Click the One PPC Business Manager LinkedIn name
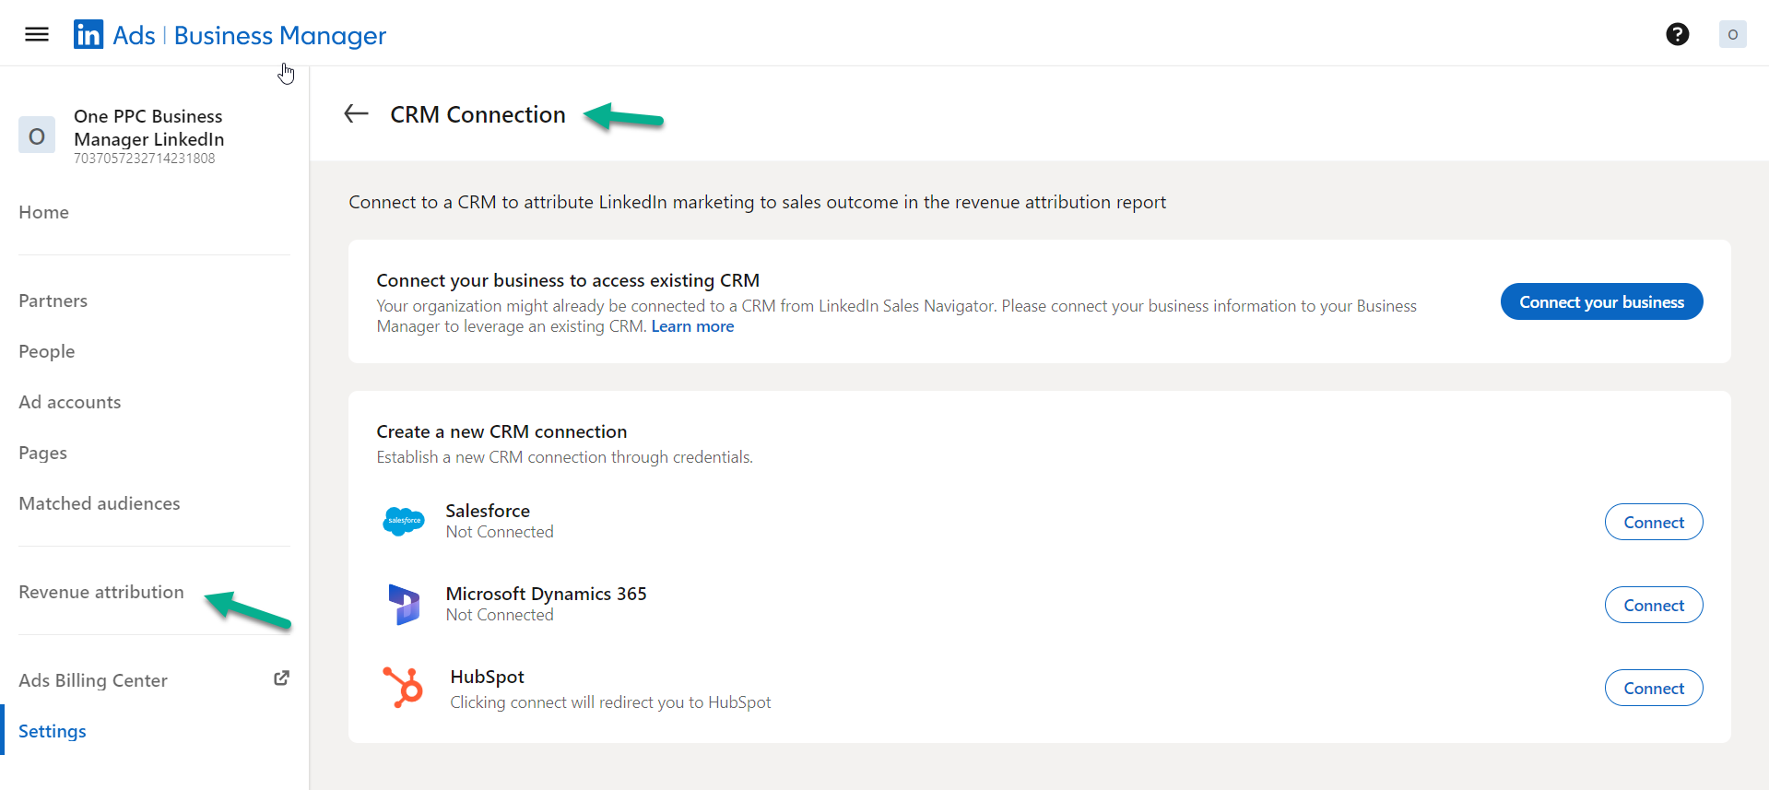 click(148, 127)
